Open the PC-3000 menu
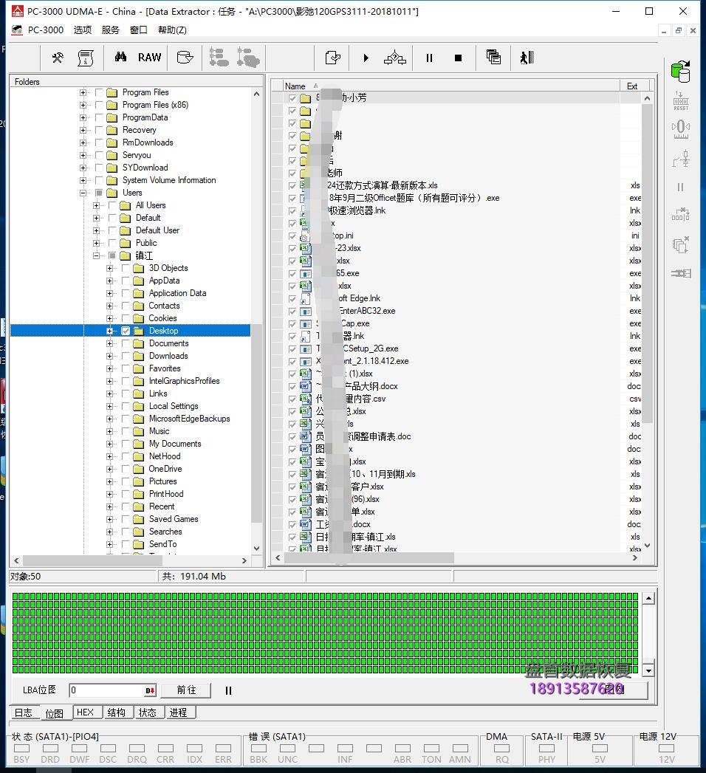Viewport: 706px width, 773px height. tap(45, 30)
